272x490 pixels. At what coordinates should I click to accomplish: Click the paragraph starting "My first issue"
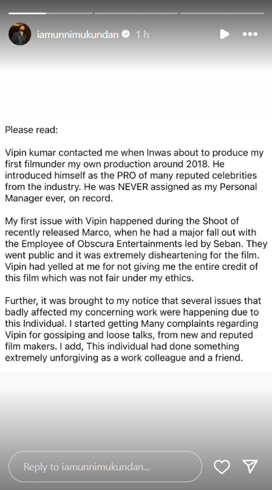(x=133, y=249)
